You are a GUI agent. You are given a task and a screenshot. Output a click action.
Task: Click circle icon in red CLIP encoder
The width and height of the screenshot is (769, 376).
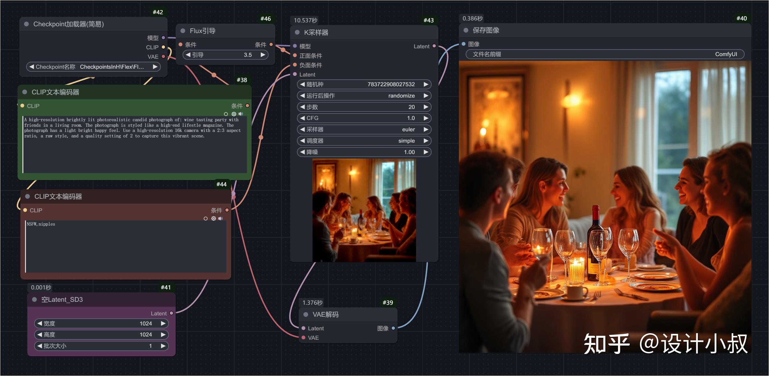(x=206, y=218)
